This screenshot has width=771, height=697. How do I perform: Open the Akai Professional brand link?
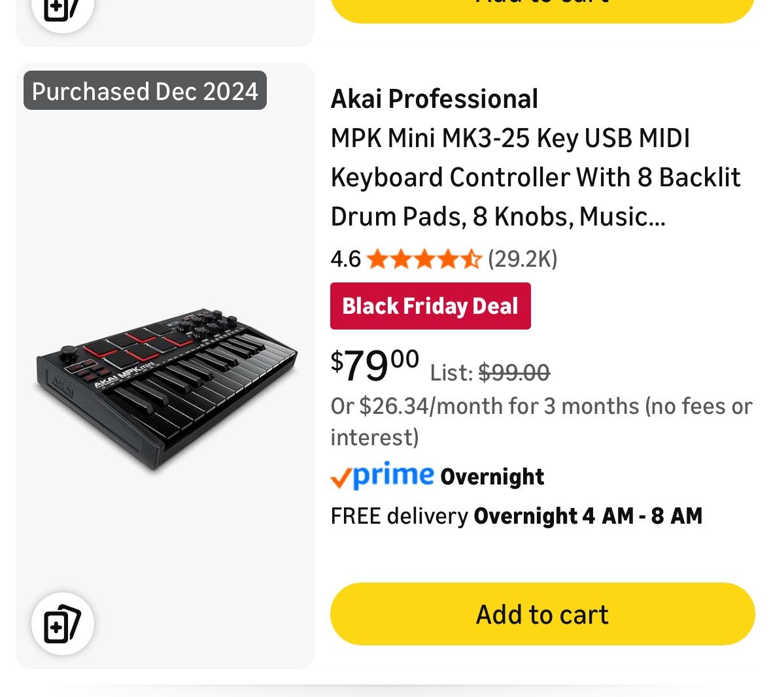[x=434, y=99]
